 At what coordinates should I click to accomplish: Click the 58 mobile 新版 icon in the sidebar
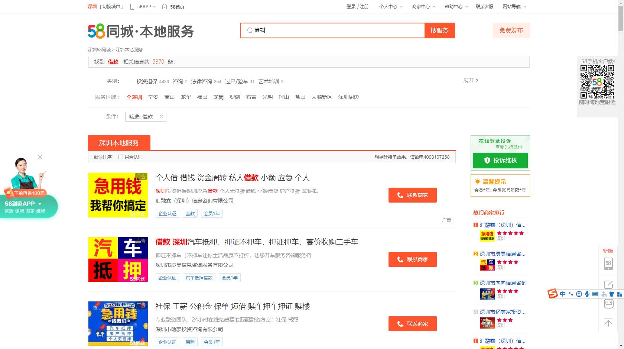pos(608,263)
